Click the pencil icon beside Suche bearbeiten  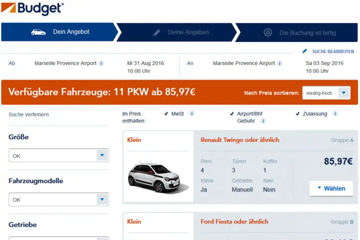tap(304, 51)
